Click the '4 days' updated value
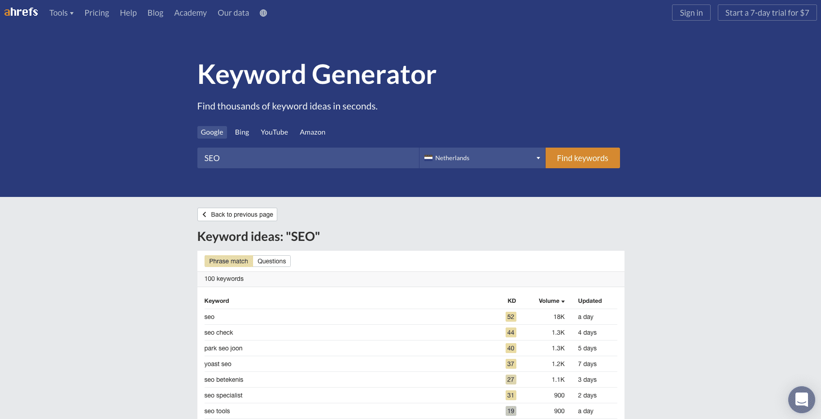 [x=587, y=332]
